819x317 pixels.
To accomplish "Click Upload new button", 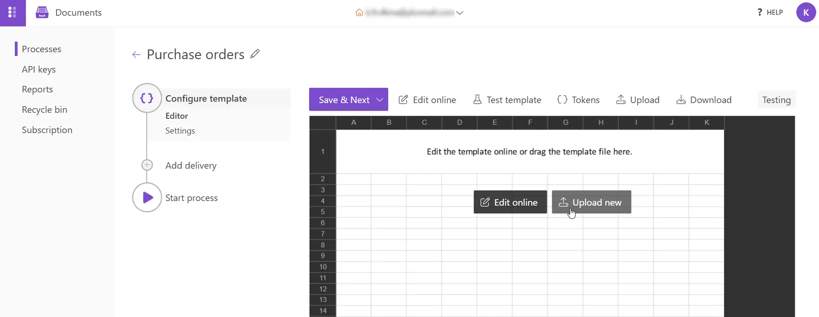I will [591, 202].
